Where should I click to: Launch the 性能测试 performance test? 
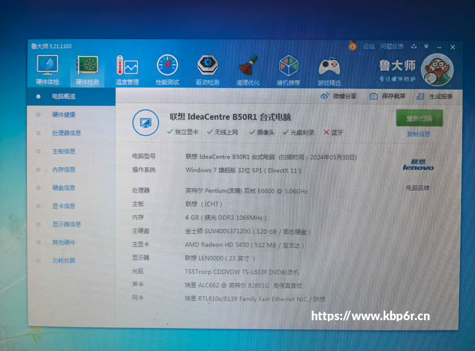coord(167,70)
